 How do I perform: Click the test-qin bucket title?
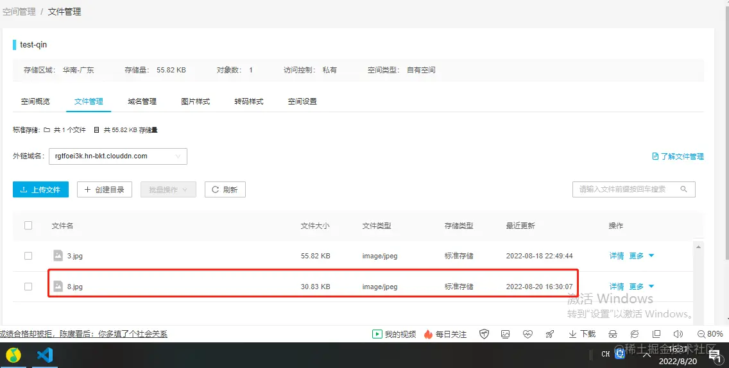pos(33,45)
